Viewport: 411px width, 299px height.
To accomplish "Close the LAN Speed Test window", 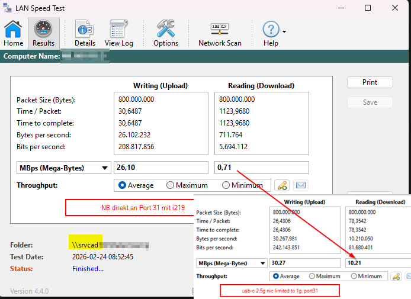I will 395,8.
